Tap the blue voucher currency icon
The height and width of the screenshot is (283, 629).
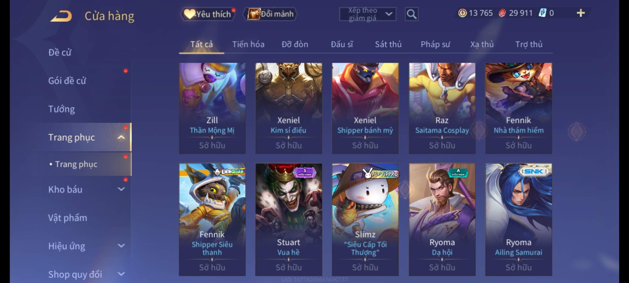542,13
